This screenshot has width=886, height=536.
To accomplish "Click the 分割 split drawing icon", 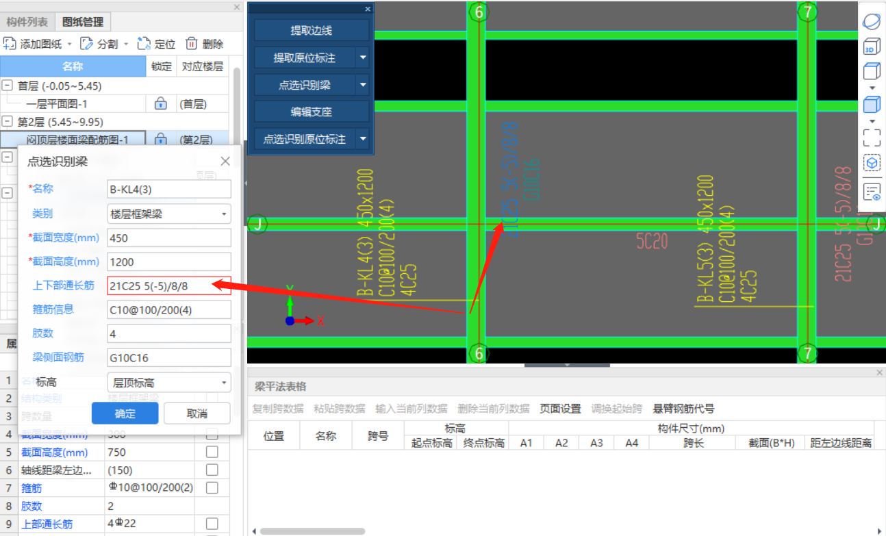I will tap(87, 44).
